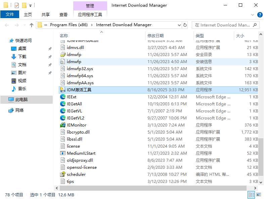Image resolution: width=264 pixels, height=199 pixels.
Task: Click the IEGetVL2 Edge icon
Action: point(62,118)
